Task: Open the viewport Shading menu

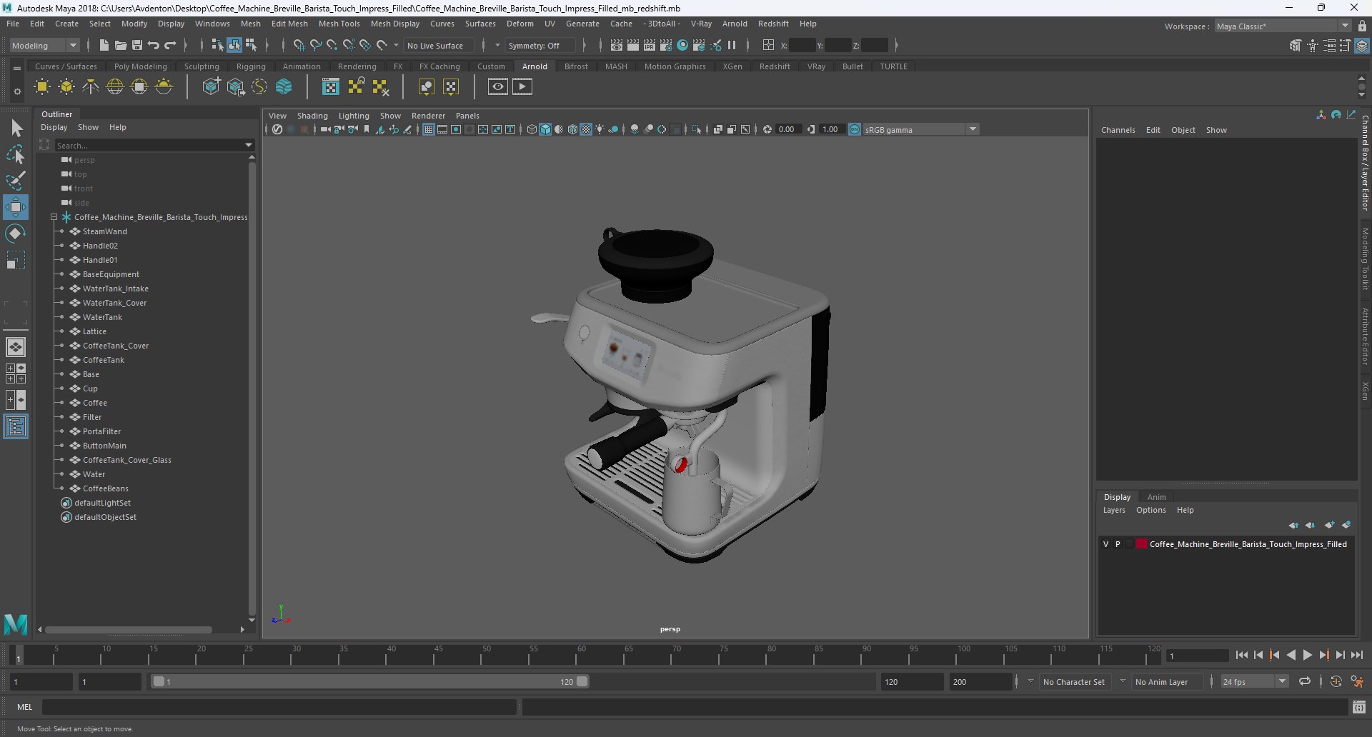Action: (312, 116)
